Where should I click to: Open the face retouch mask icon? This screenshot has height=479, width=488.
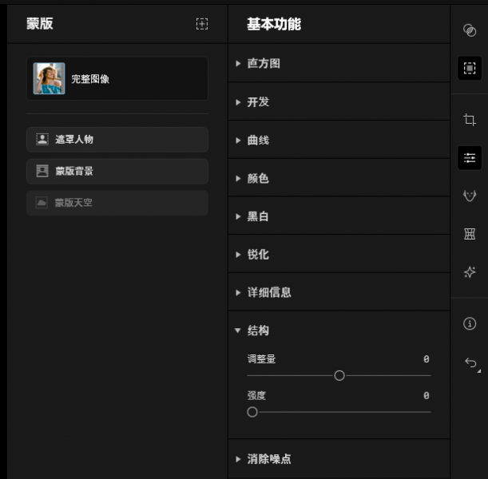coord(470,196)
